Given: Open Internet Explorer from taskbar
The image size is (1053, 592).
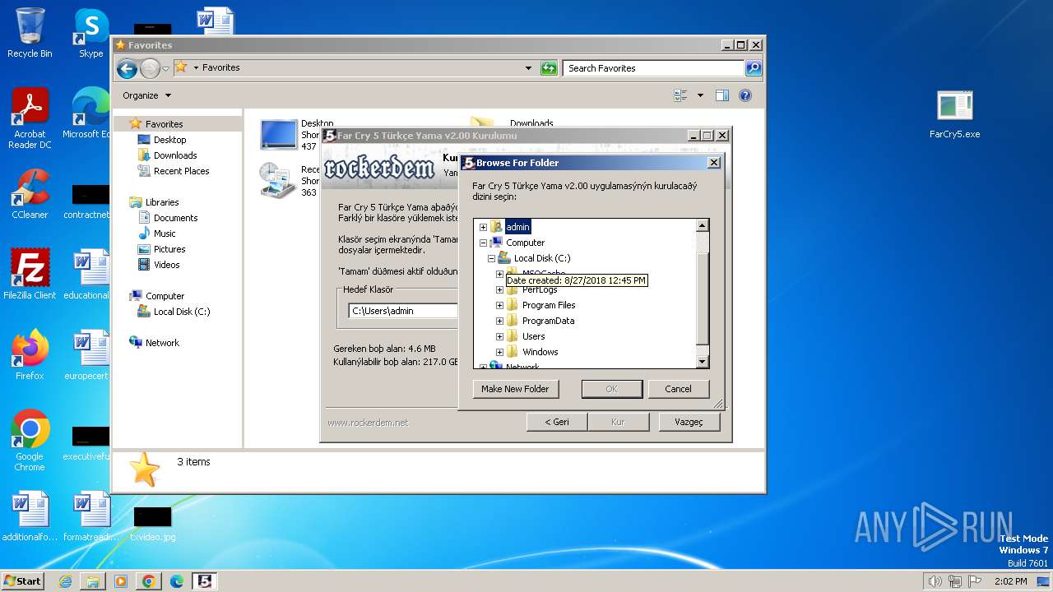Looking at the screenshot, I should (x=65, y=581).
